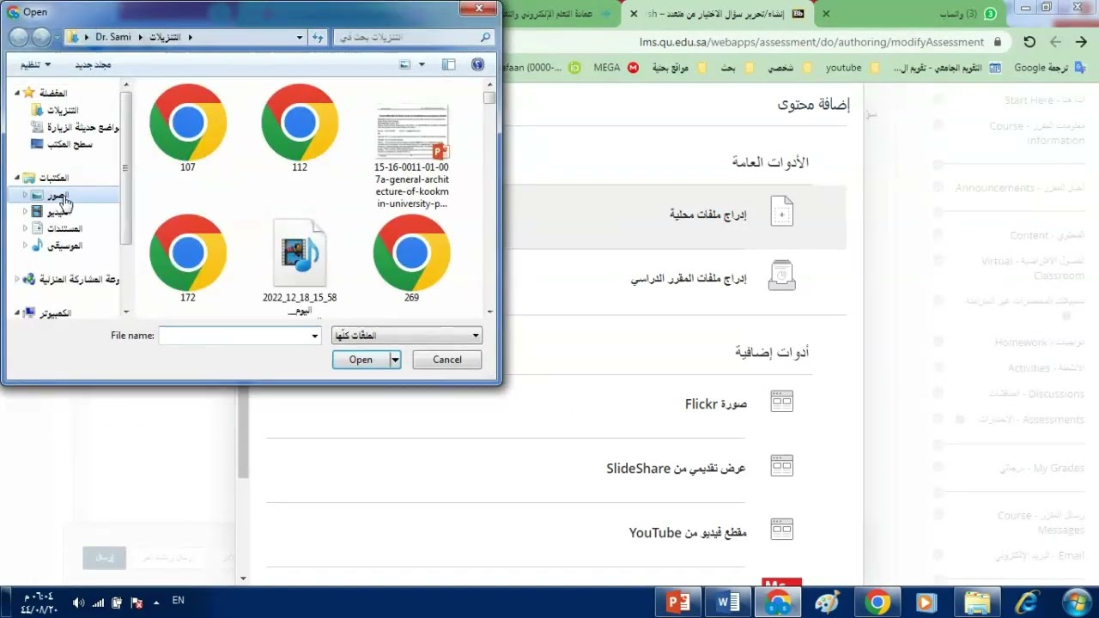This screenshot has width=1099, height=618.
Task: Select recent places مواضع حديثة الزيارة
Action: (x=74, y=127)
